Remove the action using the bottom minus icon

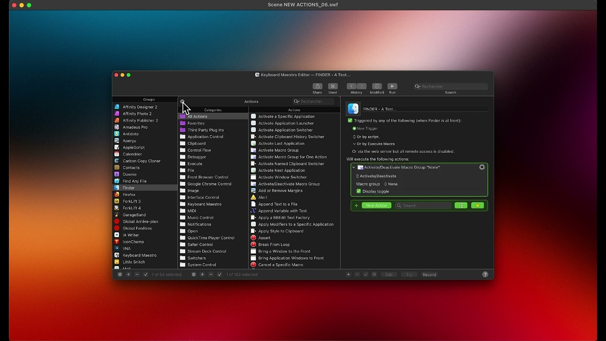pos(357,275)
